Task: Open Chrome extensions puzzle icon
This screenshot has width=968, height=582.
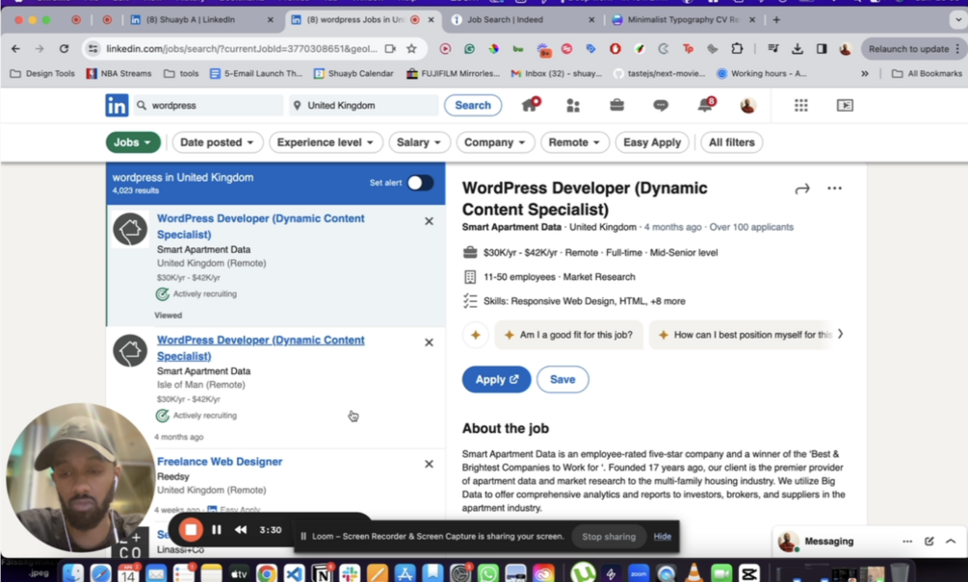Action: (737, 48)
